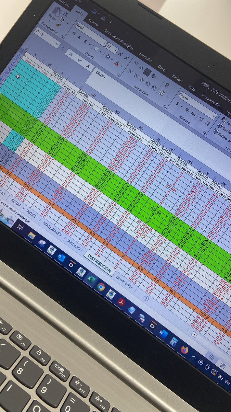Cut selection with the scissors icon
This screenshot has width=231, height=412.
[65, 14]
